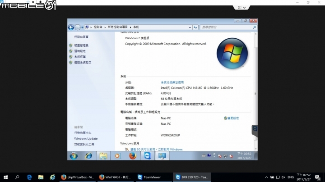Image resolution: width=325 pixels, height=182 pixels.
Task: Select the Control Panel taskbar button in Windows 7
Action: (162, 156)
